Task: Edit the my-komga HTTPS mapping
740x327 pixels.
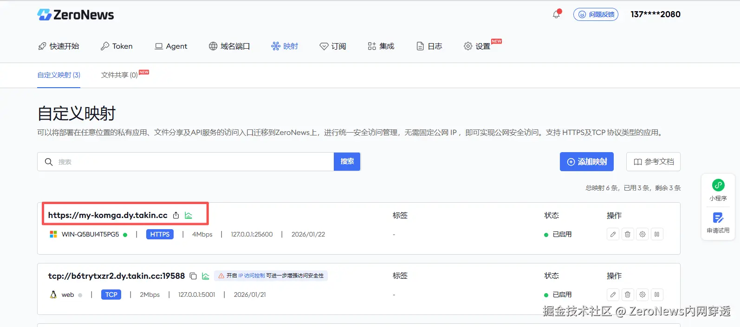Action: tap(613, 234)
